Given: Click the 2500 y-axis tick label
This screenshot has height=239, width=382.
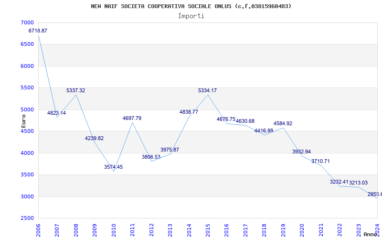Looking at the screenshot, I should click(28, 218).
